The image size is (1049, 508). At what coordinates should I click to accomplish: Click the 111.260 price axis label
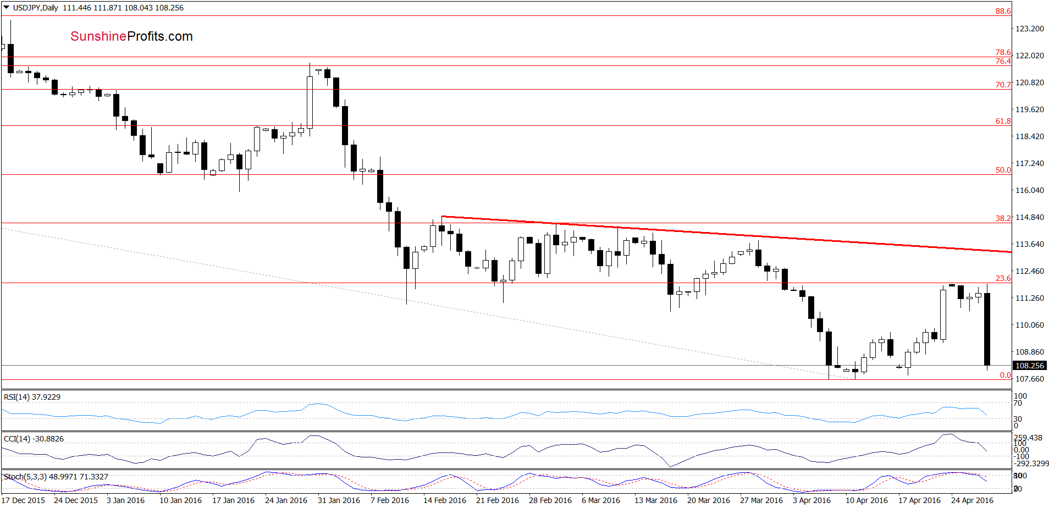pos(1030,298)
